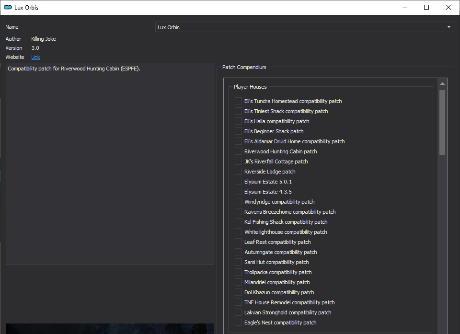Tick Elysium Estate 4.3.5 checkbox
Image resolution: width=460 pixels, height=334 pixels.
[238, 192]
